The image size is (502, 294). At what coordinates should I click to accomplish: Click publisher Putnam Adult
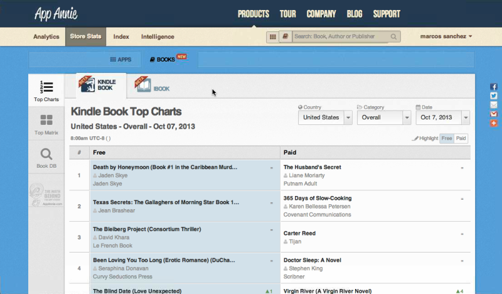300,183
